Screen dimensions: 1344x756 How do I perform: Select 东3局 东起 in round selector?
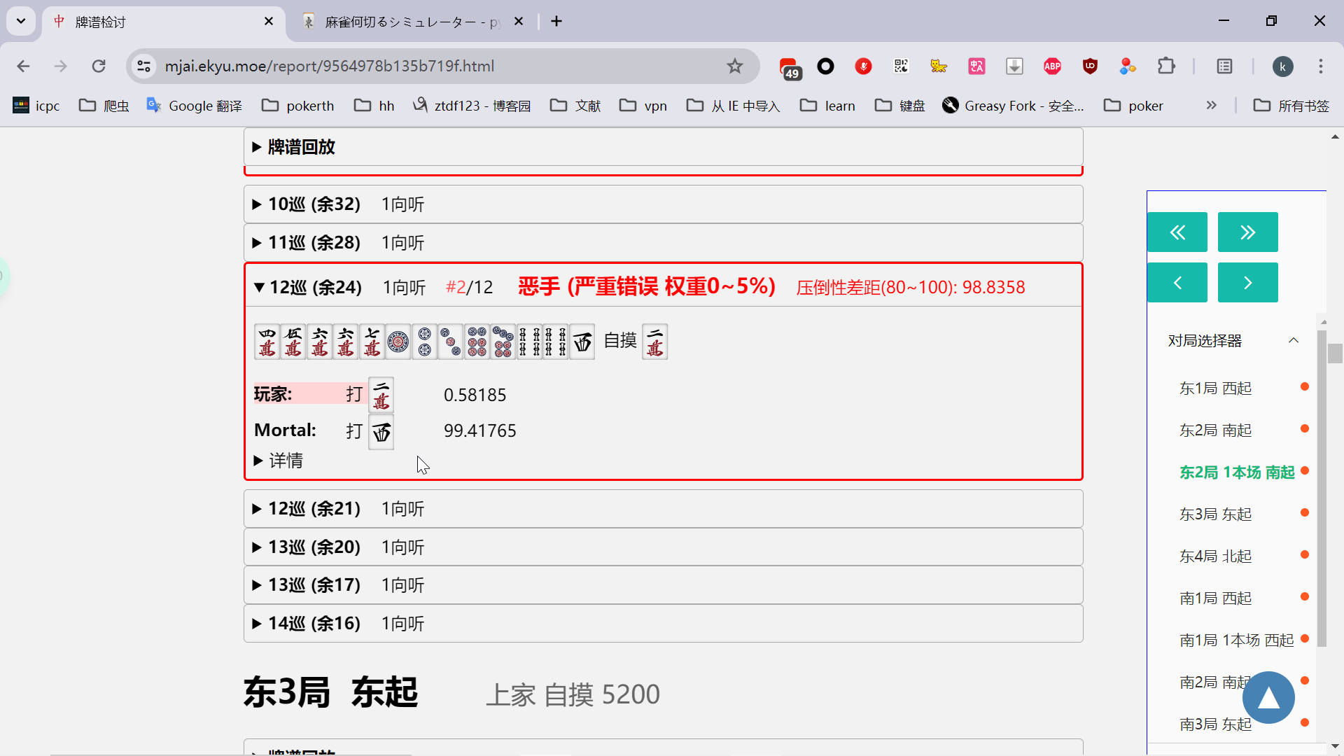1215,514
